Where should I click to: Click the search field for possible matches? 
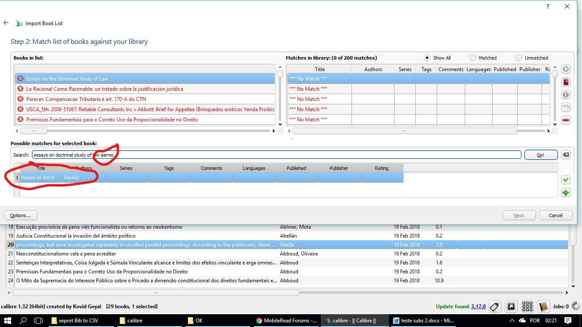[x=298, y=155]
